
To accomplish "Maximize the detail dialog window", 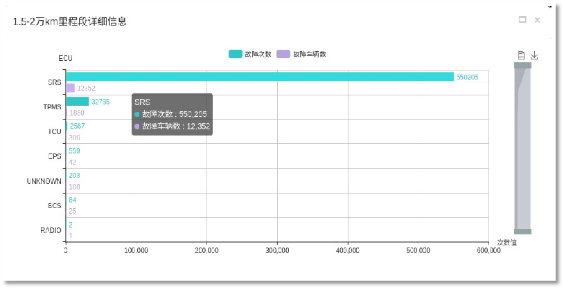I will tap(522, 20).
